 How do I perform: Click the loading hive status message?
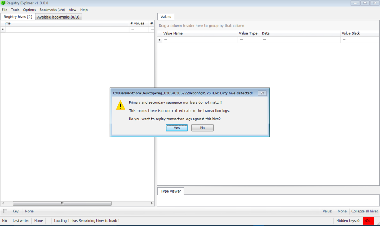[x=87, y=221]
